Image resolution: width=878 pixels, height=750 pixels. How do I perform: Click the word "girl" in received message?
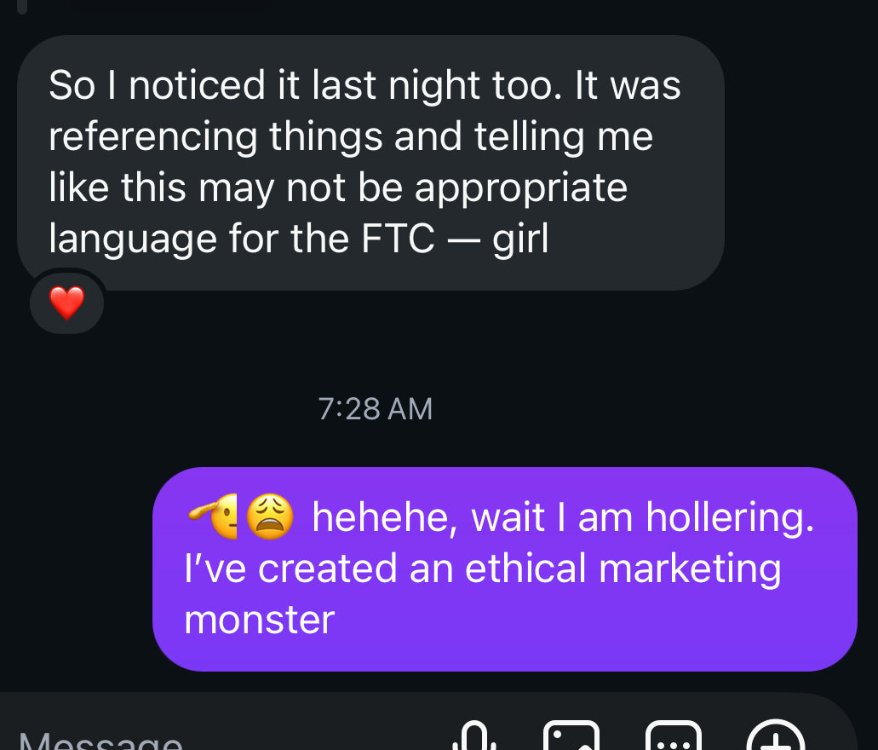520,239
